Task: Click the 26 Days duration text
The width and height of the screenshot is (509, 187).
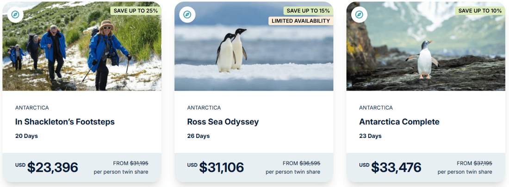Action: point(199,136)
